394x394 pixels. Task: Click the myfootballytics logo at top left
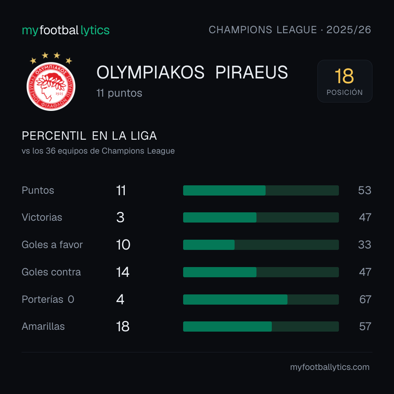click(x=66, y=30)
